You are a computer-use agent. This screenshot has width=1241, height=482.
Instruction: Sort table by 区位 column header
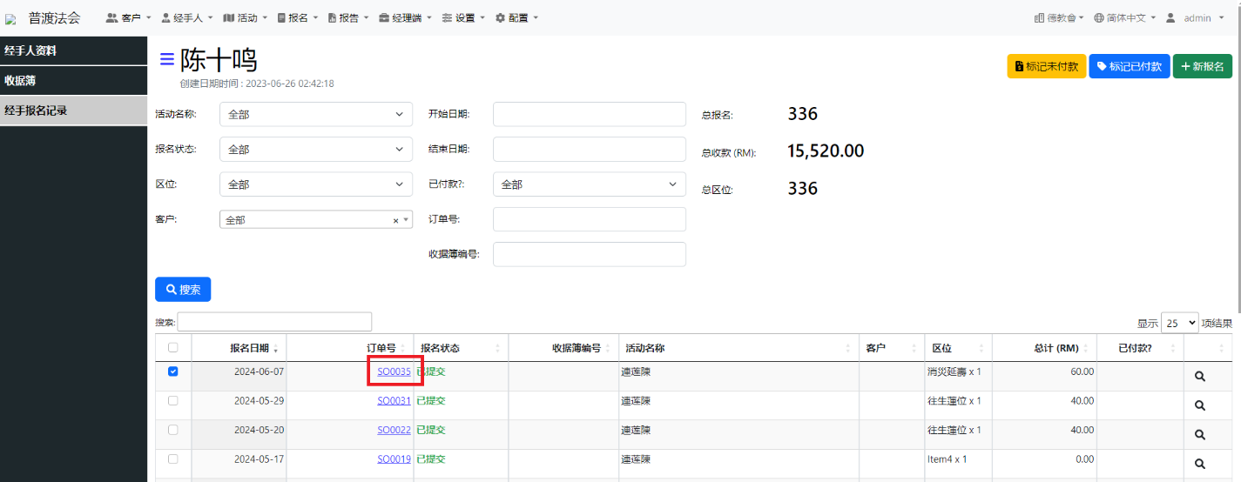tap(959, 348)
